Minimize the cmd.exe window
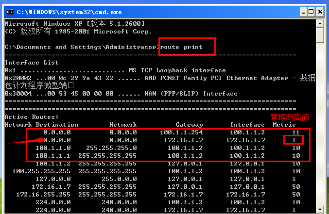Screen dimensions: 329x214 [303, 12]
